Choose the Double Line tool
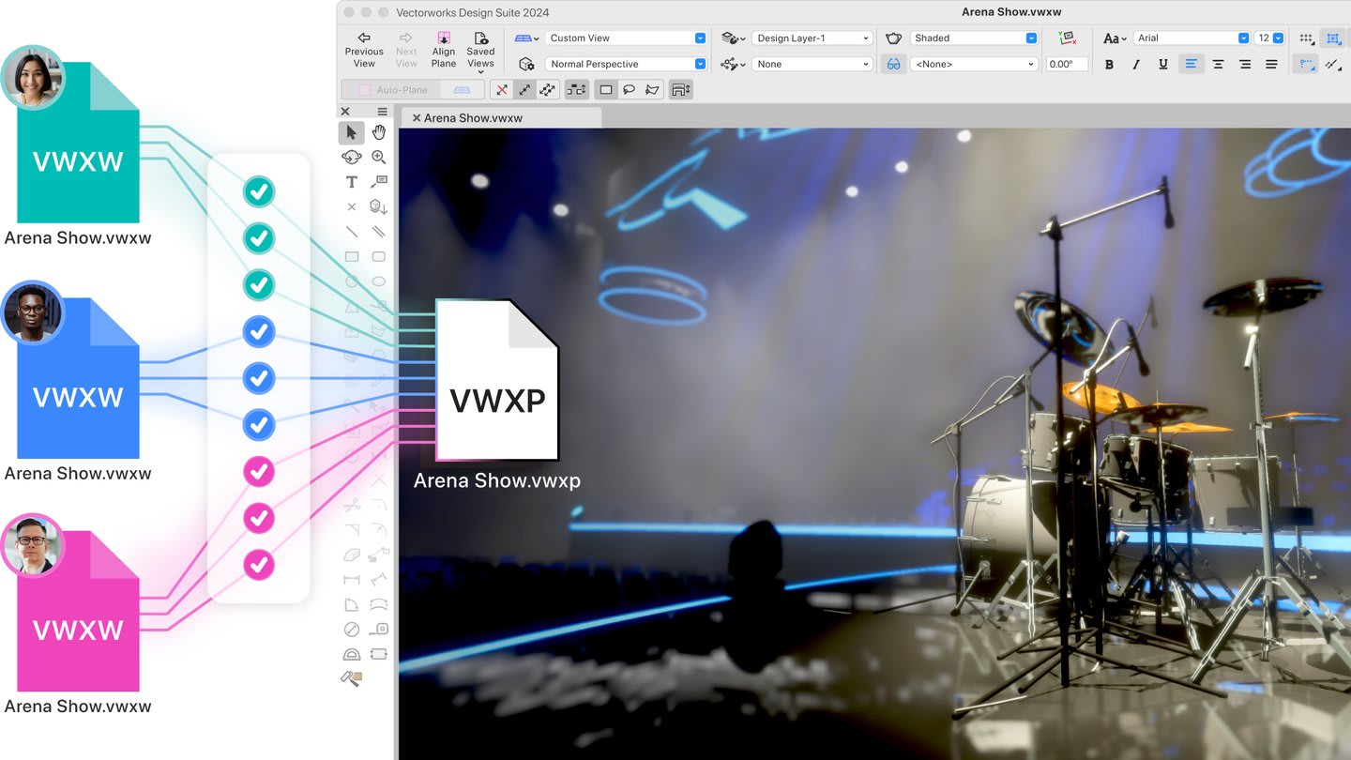This screenshot has height=760, width=1351. (x=379, y=232)
